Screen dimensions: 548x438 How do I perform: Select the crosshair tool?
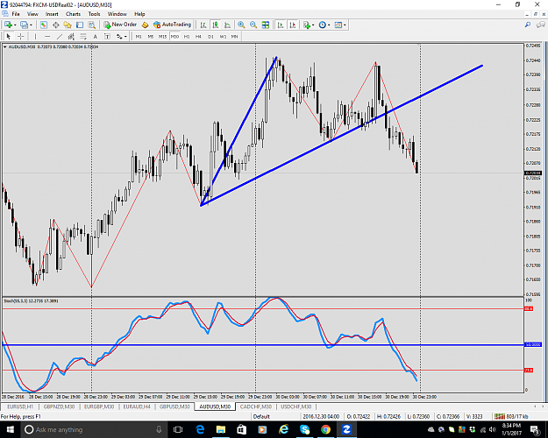(21, 36)
